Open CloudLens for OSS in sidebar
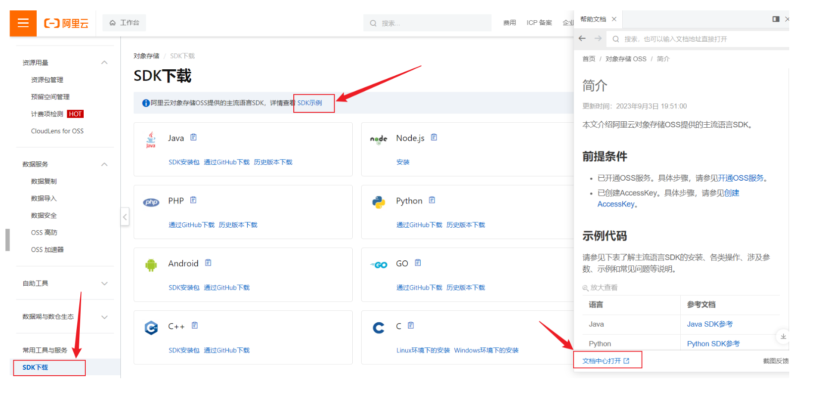 57,131
